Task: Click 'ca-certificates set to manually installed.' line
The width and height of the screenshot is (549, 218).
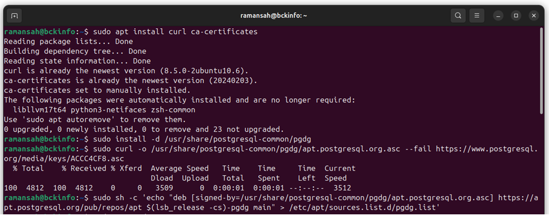Action: point(97,90)
